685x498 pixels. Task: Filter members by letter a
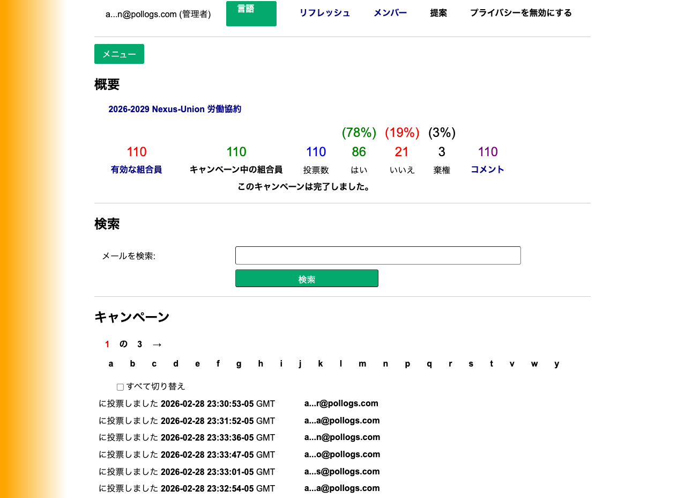click(x=111, y=364)
